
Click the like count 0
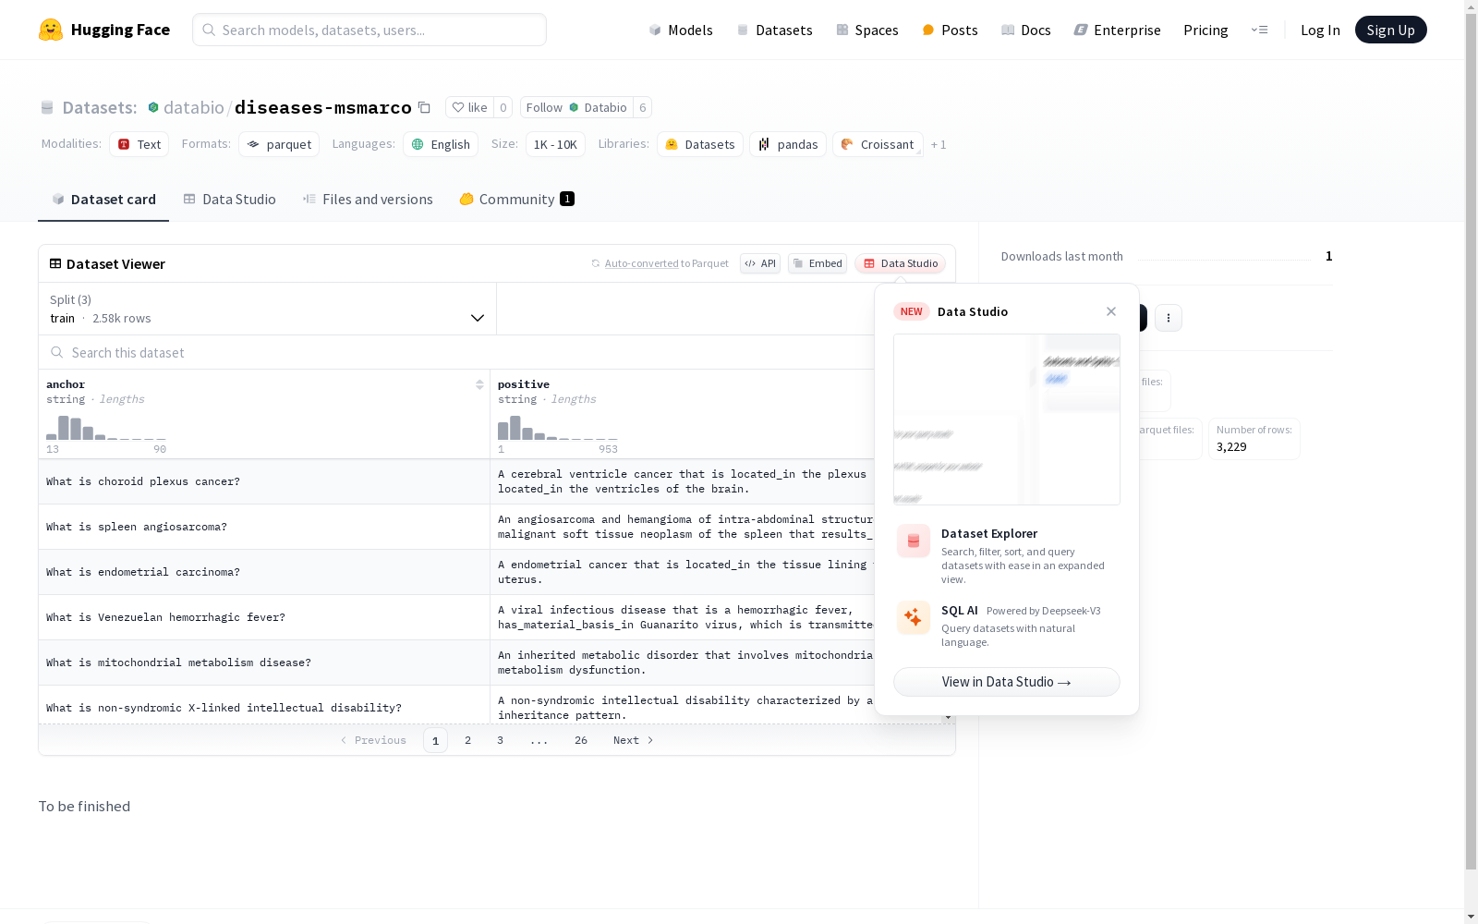[x=503, y=107]
